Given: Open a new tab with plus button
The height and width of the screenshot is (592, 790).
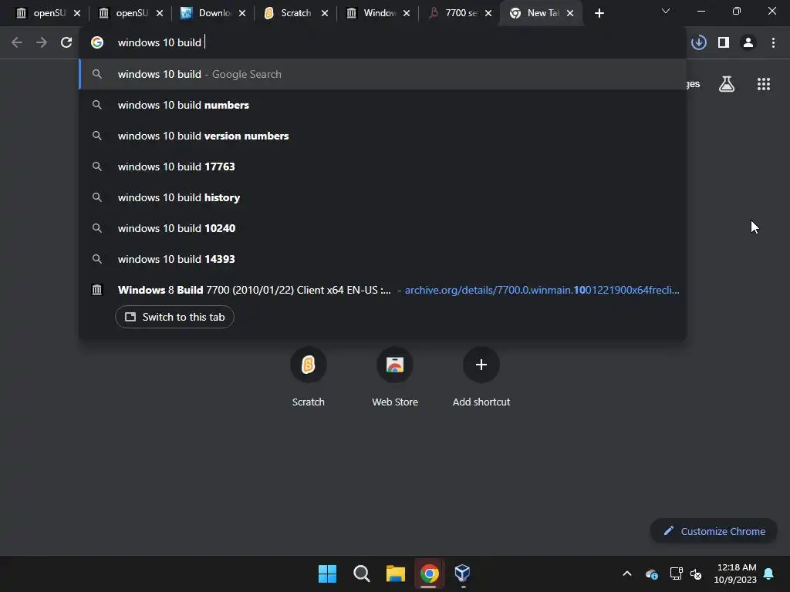Looking at the screenshot, I should point(599,13).
